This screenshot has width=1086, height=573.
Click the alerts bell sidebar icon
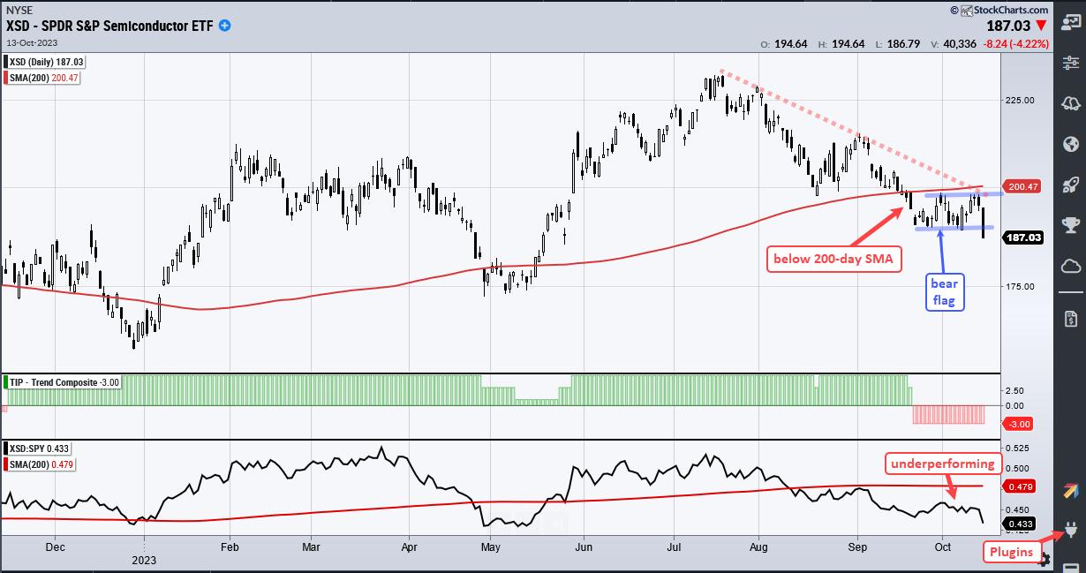tap(1070, 102)
